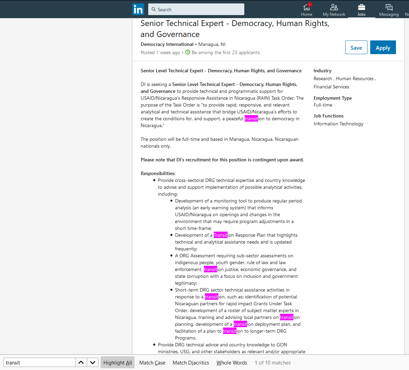Click the 'Financial Services' industry text
This screenshot has width=409, height=370.
point(331,87)
